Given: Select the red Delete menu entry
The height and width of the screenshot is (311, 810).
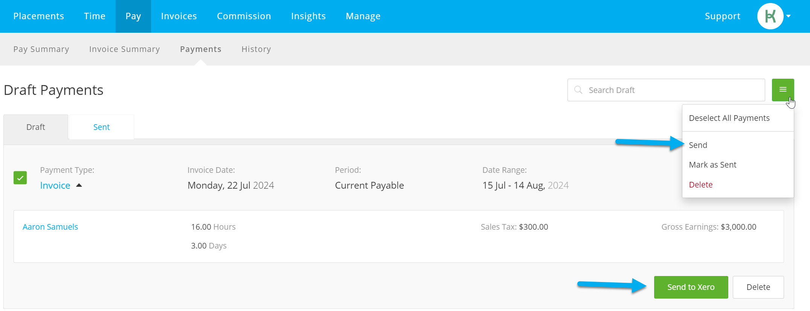Looking at the screenshot, I should coord(700,184).
